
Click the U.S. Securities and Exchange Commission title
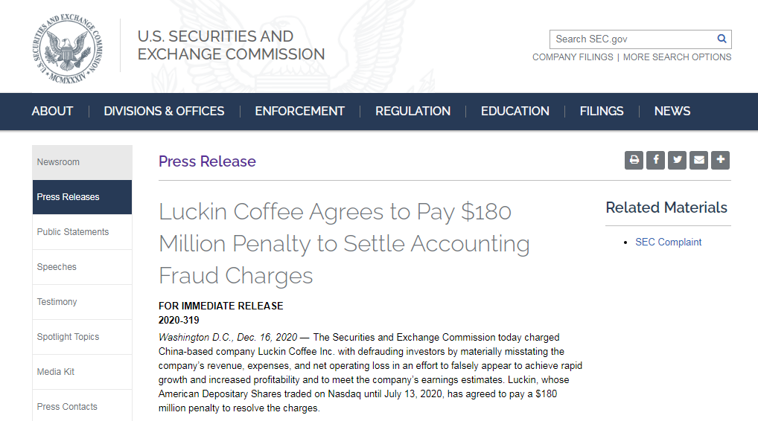point(231,45)
